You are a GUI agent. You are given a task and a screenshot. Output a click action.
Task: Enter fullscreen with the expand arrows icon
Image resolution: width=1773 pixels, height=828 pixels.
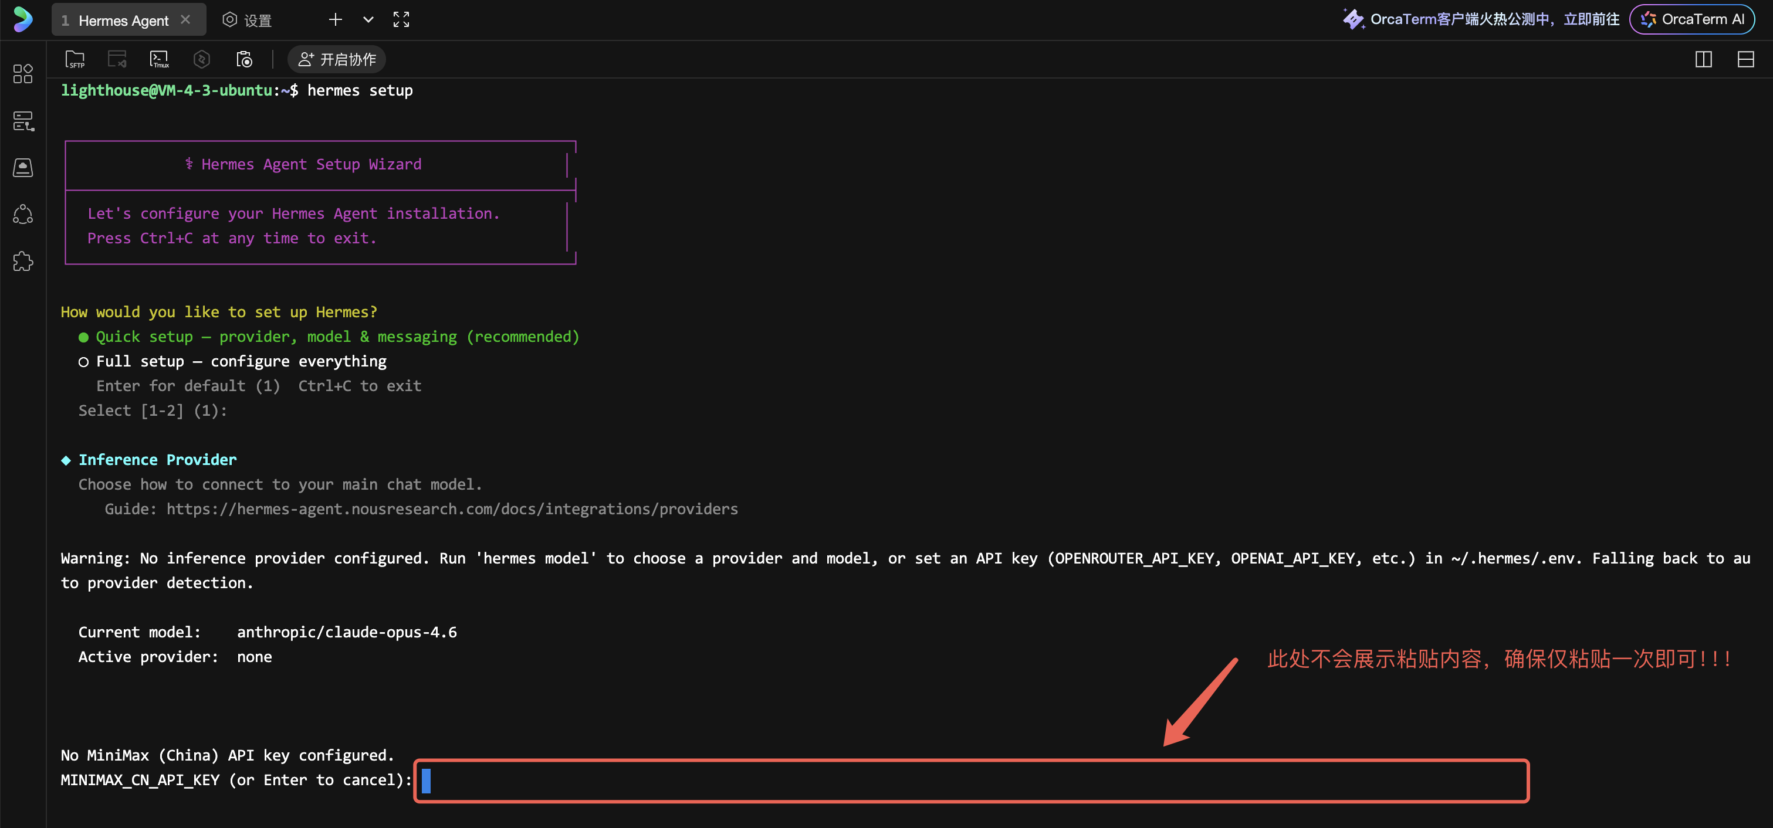pyautogui.click(x=401, y=19)
